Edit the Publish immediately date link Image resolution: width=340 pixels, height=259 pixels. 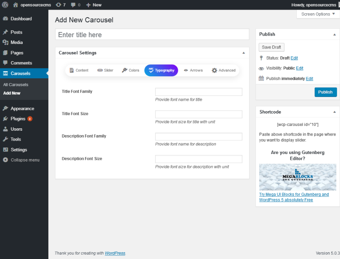pos(310,78)
